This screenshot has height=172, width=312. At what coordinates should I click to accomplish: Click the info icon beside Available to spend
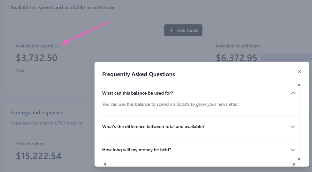(x=57, y=46)
